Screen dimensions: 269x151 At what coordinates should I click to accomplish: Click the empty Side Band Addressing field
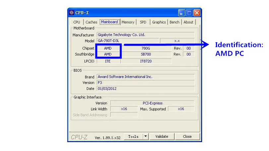(124, 115)
